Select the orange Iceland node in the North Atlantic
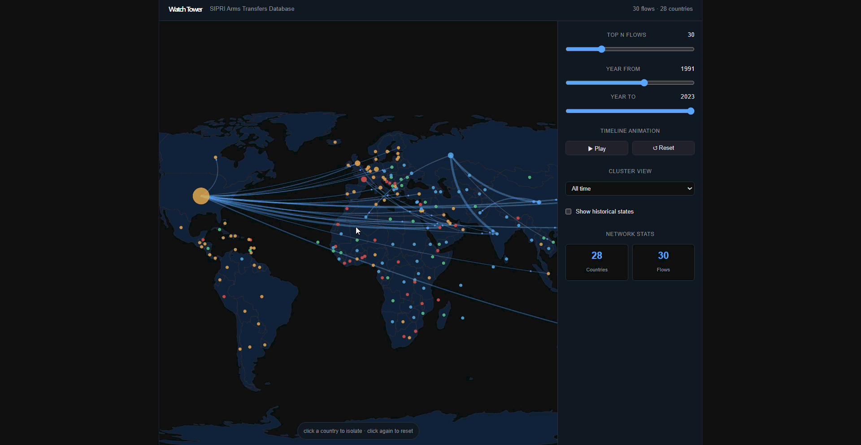 pos(335,142)
